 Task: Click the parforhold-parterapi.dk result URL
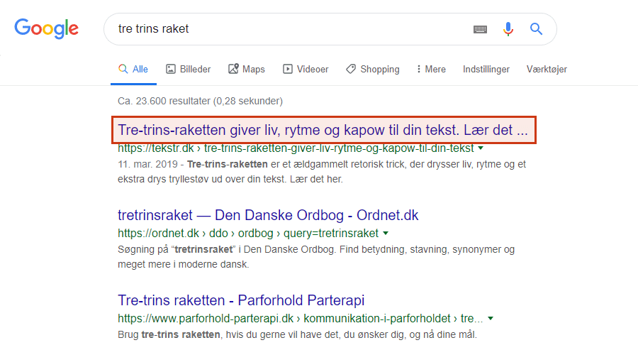(301, 319)
